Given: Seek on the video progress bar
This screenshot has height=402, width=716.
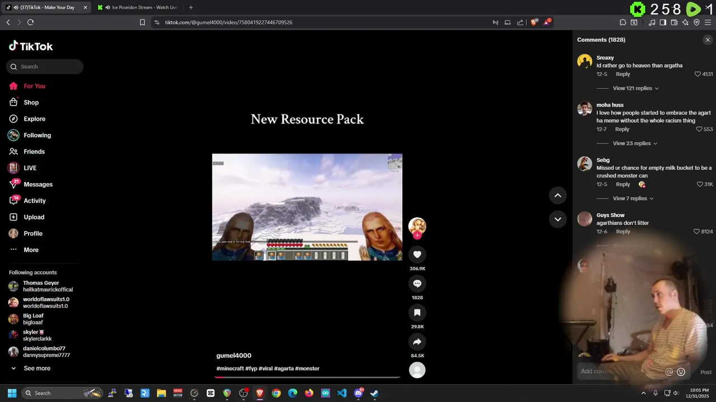Looking at the screenshot, I should click(307, 377).
